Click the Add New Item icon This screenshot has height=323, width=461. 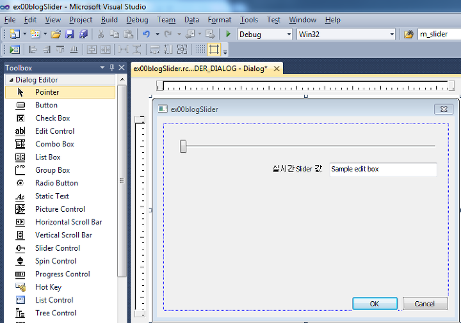pyautogui.click(x=36, y=35)
